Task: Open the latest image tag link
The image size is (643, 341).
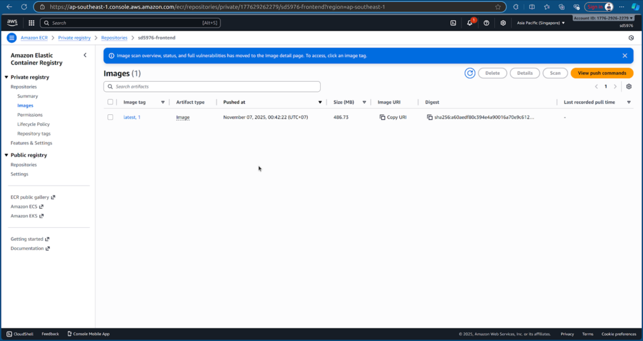Action: [129, 117]
